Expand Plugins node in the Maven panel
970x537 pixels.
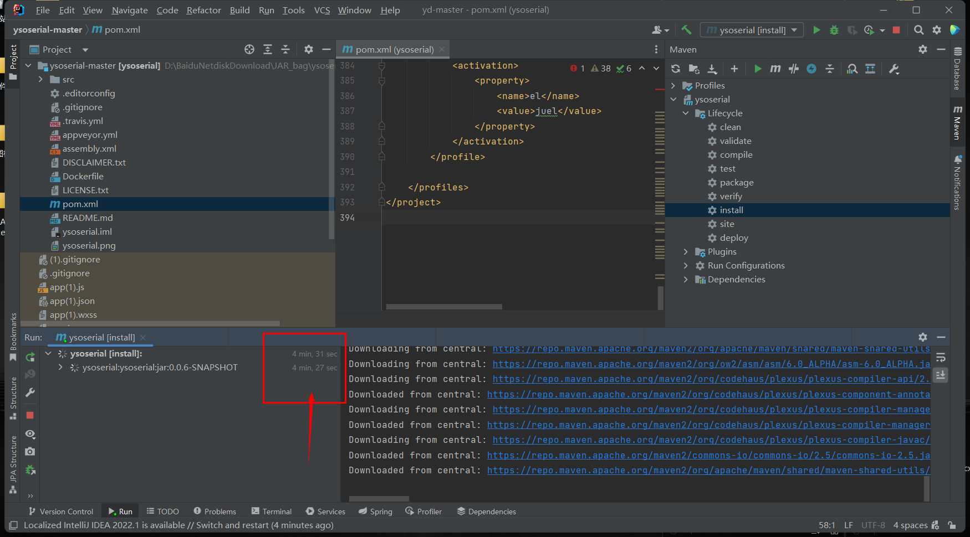point(686,252)
